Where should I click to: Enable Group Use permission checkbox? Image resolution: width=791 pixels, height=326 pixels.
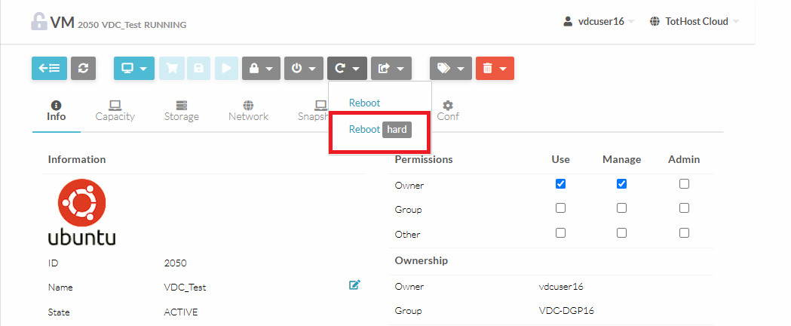pyautogui.click(x=560, y=208)
